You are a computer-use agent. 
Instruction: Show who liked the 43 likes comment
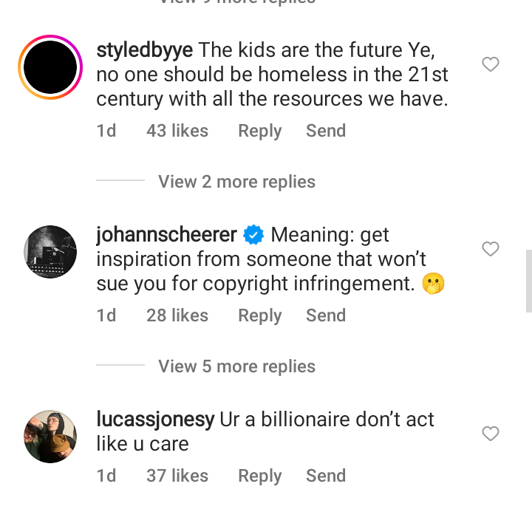point(177,131)
